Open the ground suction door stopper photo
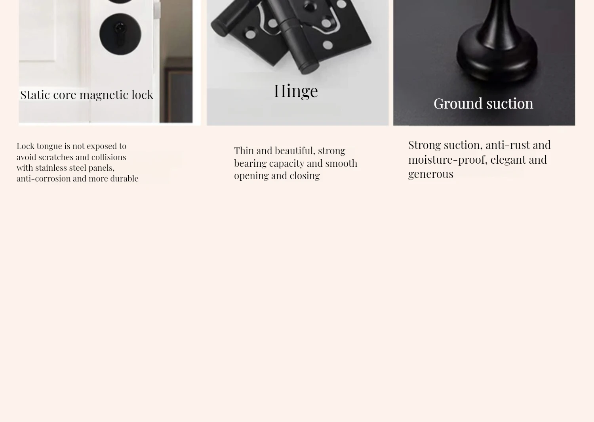Screen dimensions: 594x422 coord(484,63)
